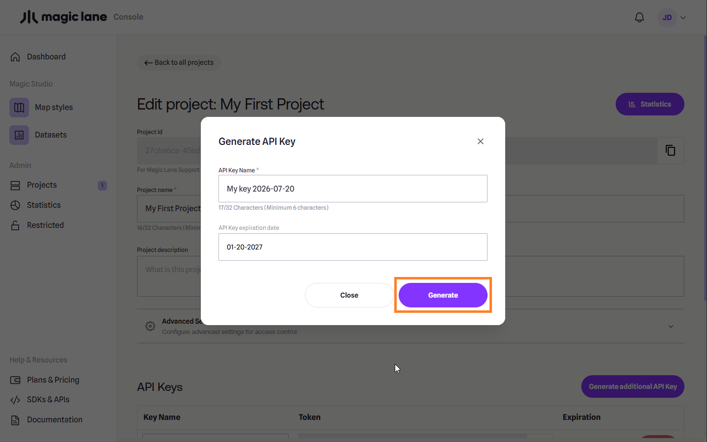Screen dimensions: 707x442
Task: Go back to all projects
Action: (x=179, y=63)
